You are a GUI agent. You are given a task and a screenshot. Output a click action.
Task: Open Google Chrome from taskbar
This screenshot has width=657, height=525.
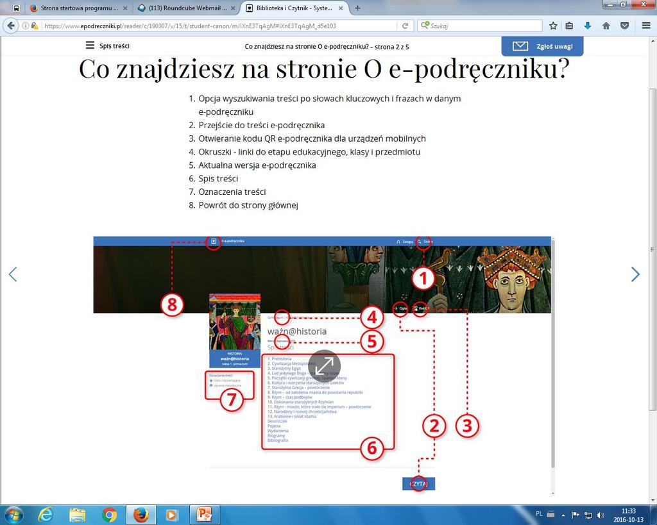(109, 515)
